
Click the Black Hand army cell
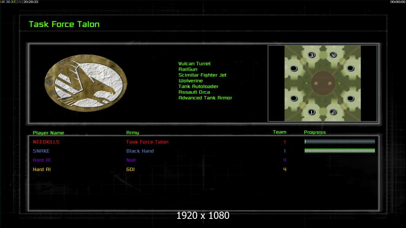click(x=140, y=151)
